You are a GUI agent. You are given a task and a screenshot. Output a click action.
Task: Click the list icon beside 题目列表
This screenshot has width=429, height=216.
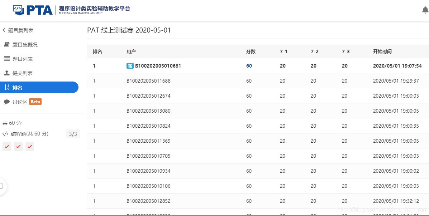(x=7, y=59)
